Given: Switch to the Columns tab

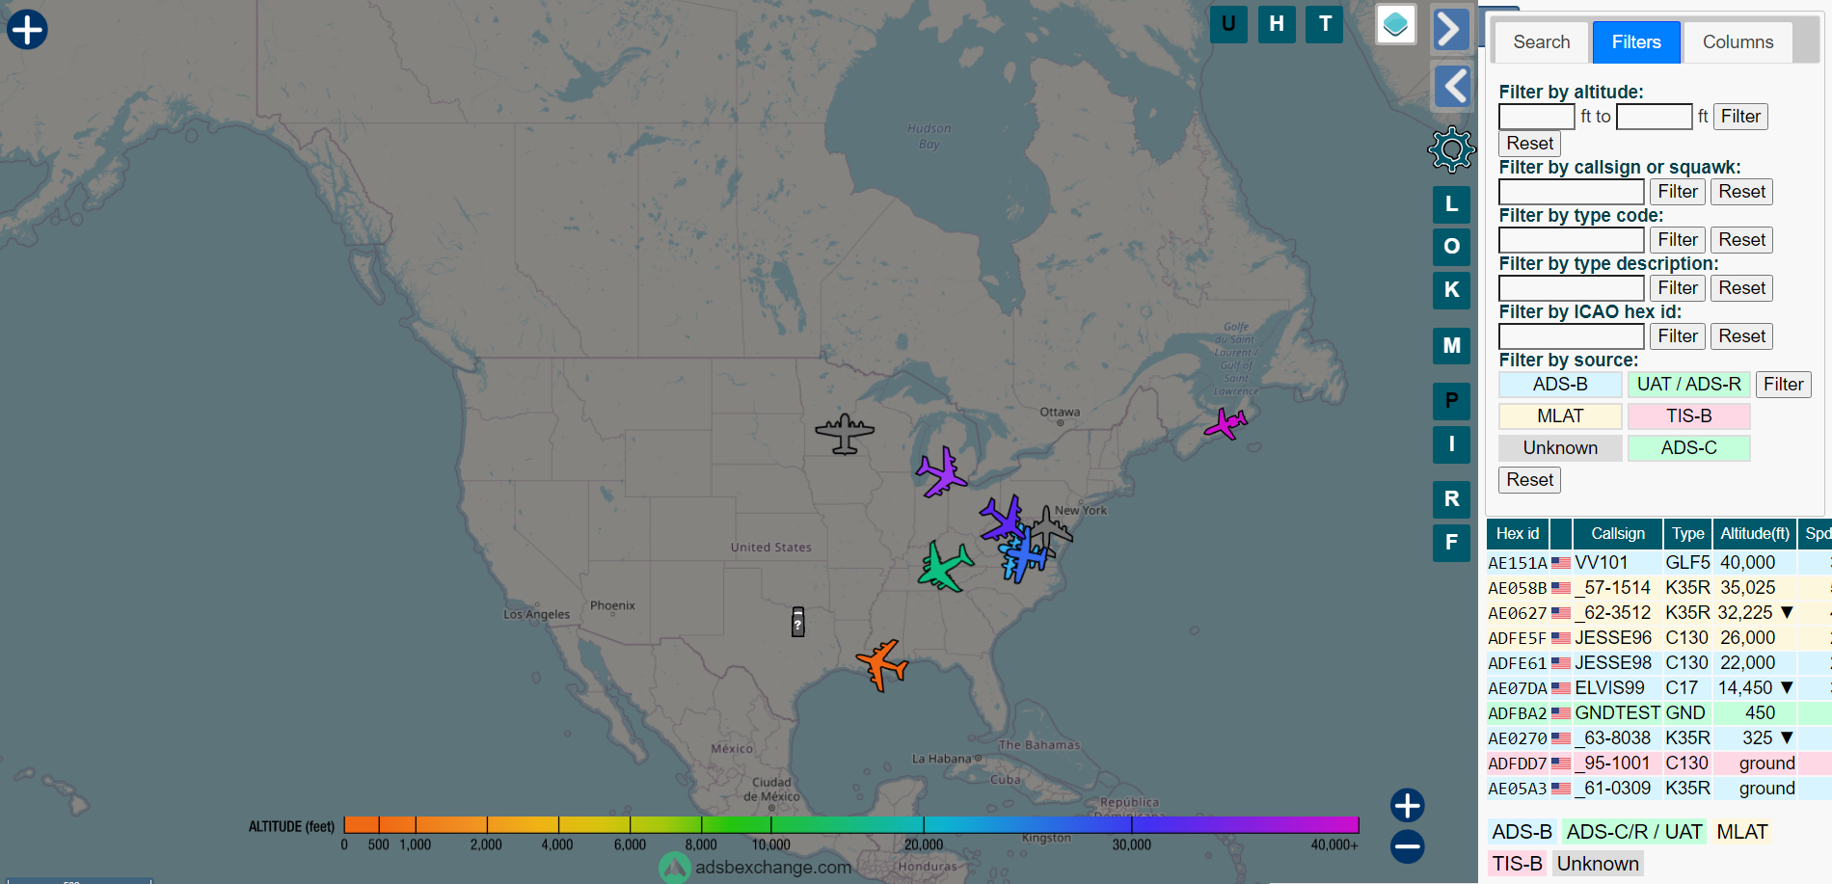Looking at the screenshot, I should (x=1738, y=42).
